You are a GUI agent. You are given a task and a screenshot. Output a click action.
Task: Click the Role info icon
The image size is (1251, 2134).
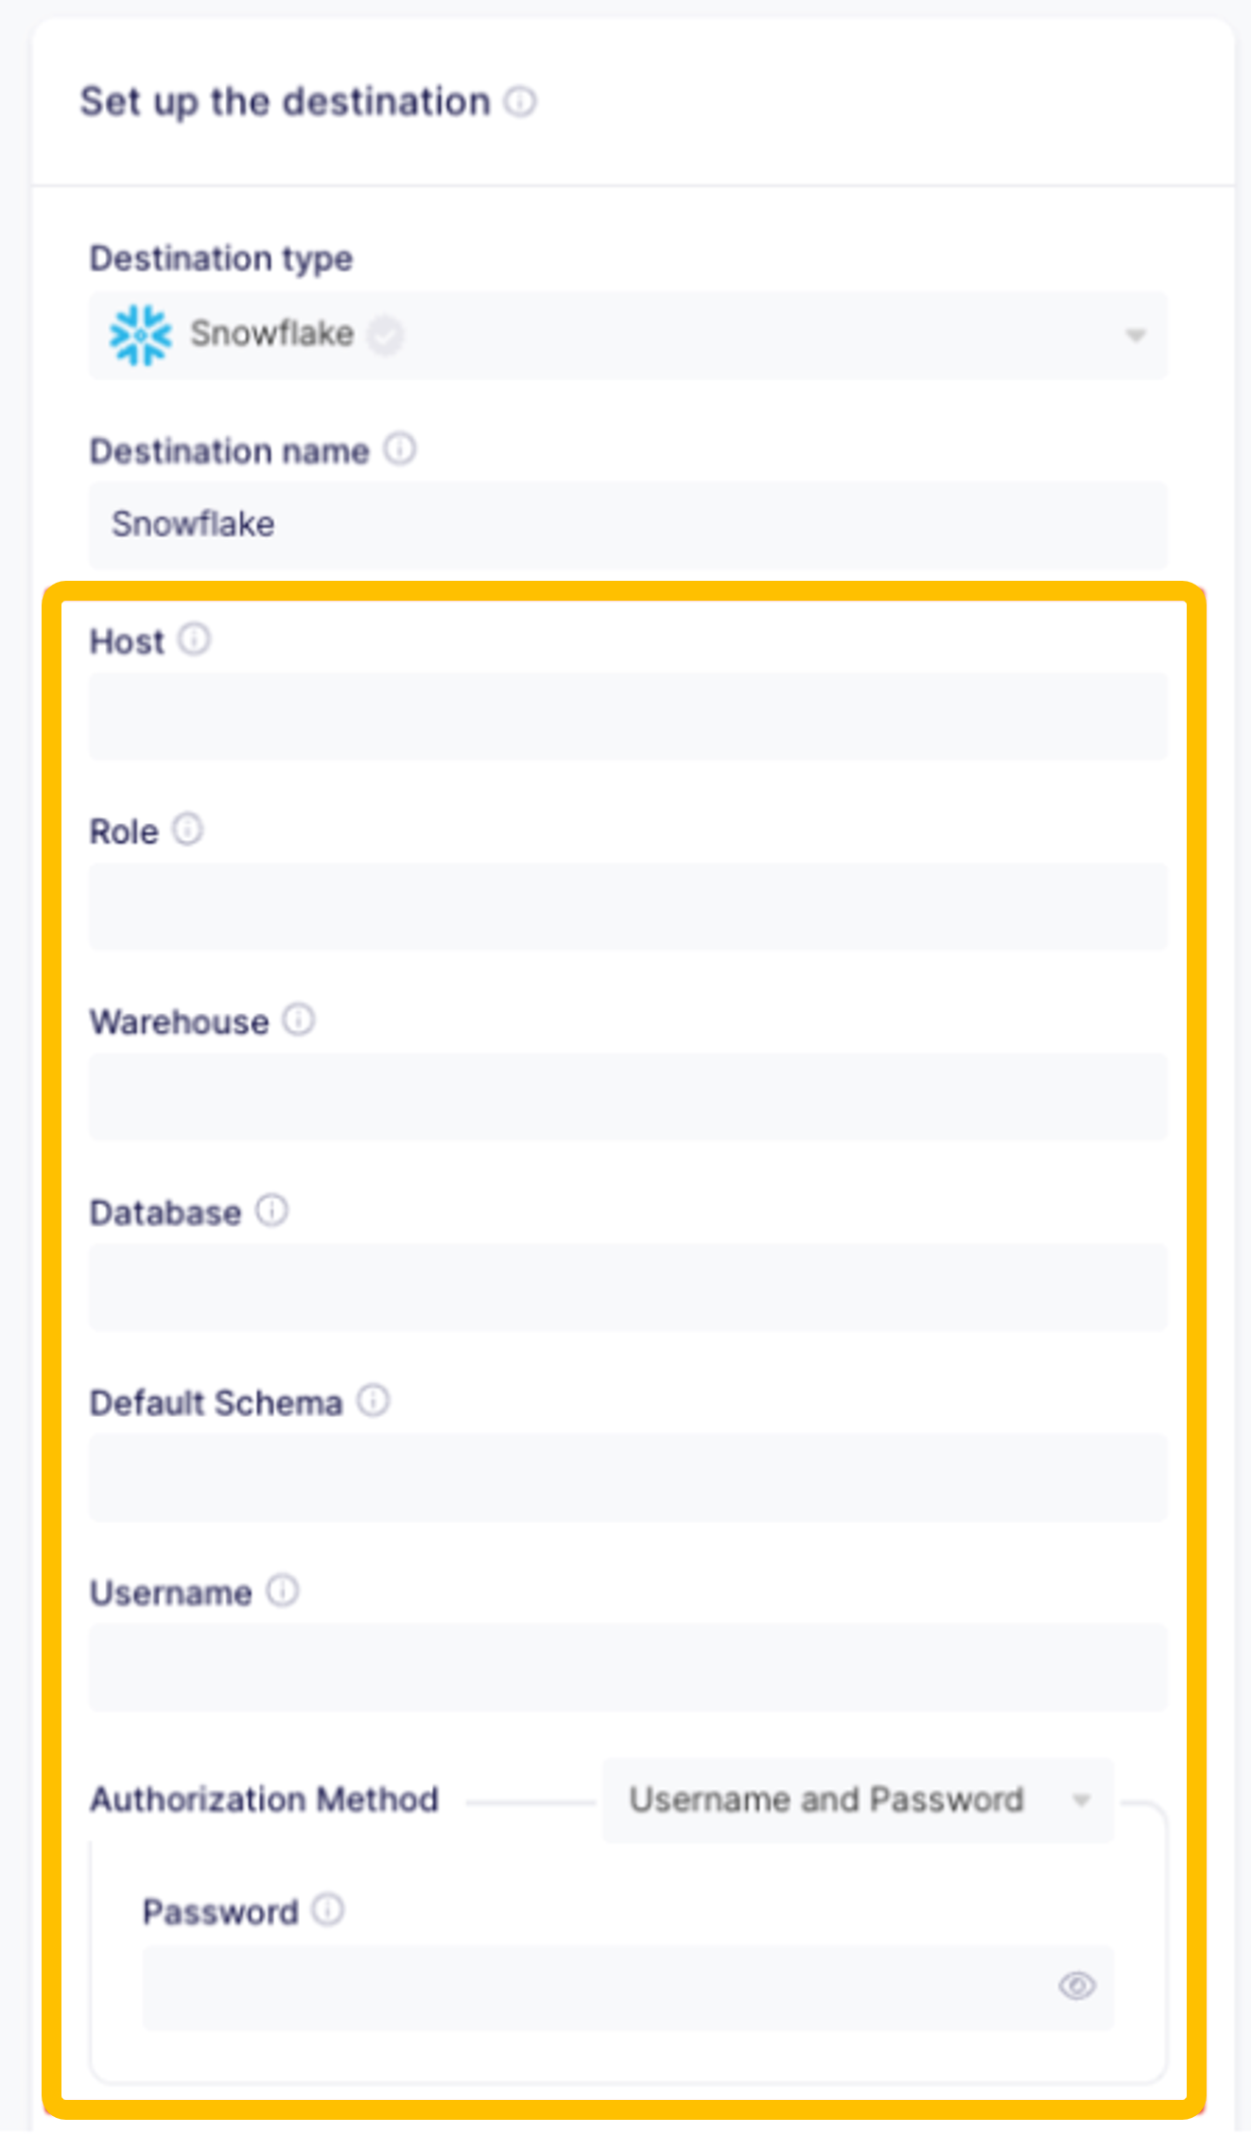(187, 830)
